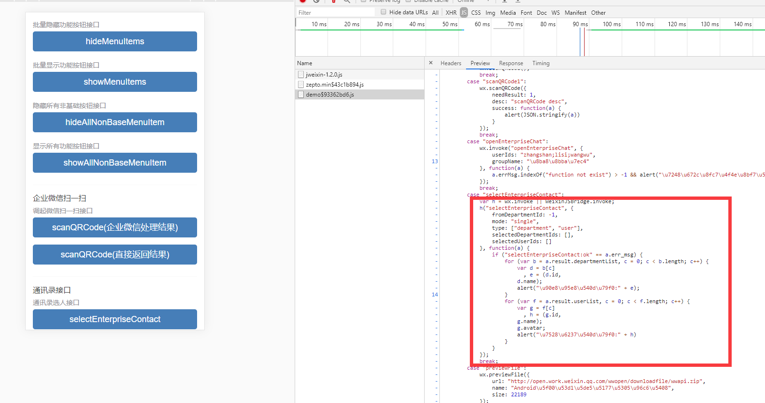Screen dimensions: 765x403
Task: Open search with the magnifier icon
Action: (347, 1)
